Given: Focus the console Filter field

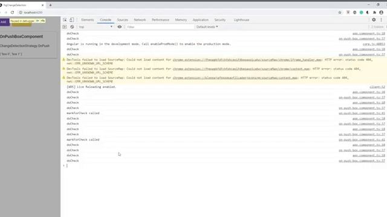Looking at the screenshot, I should click(160, 27).
